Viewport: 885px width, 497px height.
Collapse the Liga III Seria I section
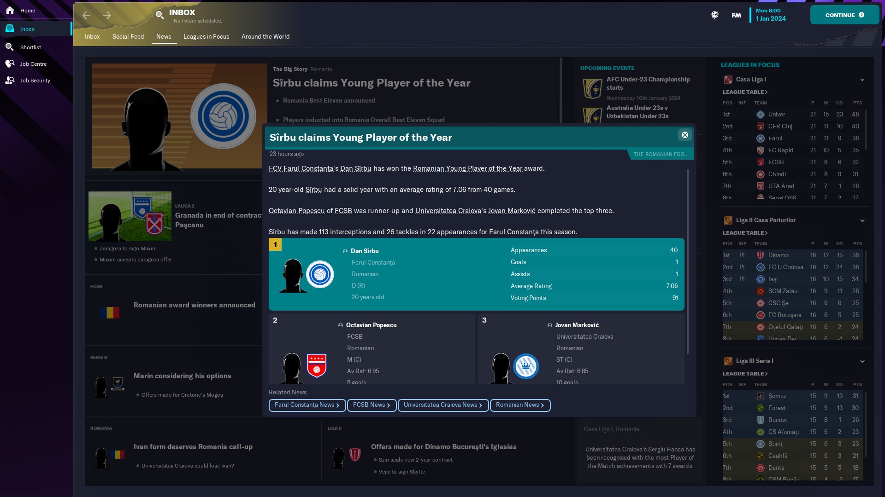(862, 361)
